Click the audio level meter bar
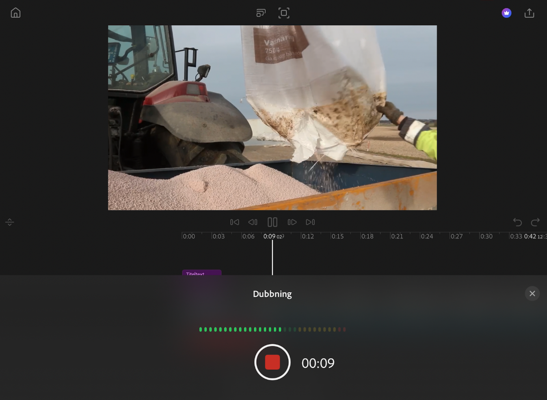Viewport: 547px width, 400px height. pyautogui.click(x=272, y=329)
